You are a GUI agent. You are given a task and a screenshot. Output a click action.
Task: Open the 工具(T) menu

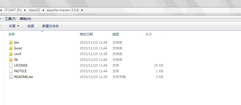pyautogui.click(x=10, y=19)
